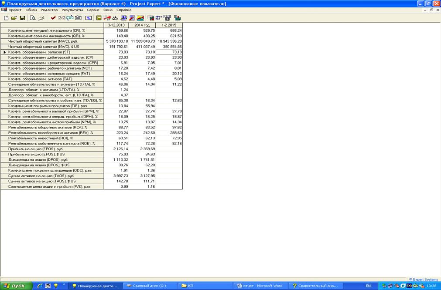Open a project using the folder icon
The image size is (441, 290).
(x=14, y=18)
